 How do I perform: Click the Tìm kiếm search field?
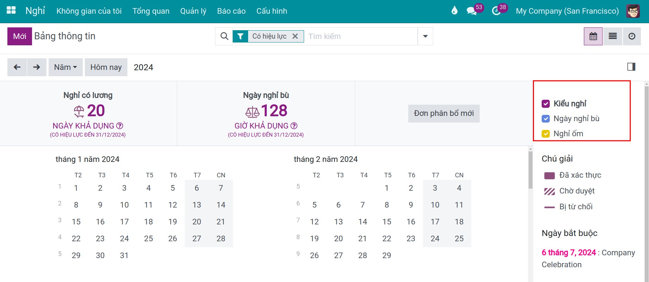pyautogui.click(x=361, y=36)
